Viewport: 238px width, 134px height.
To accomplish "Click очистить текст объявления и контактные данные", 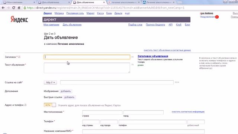I will point(167,50).
